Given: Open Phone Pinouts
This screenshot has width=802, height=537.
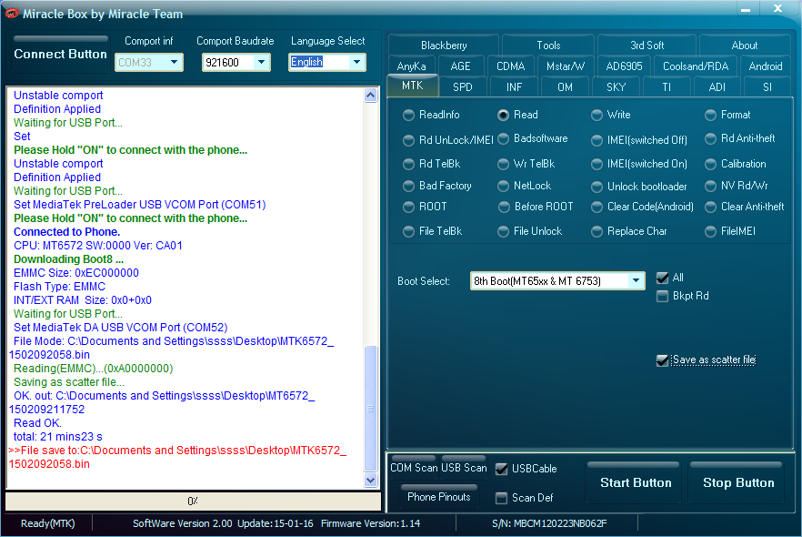Looking at the screenshot, I should coord(439,497).
